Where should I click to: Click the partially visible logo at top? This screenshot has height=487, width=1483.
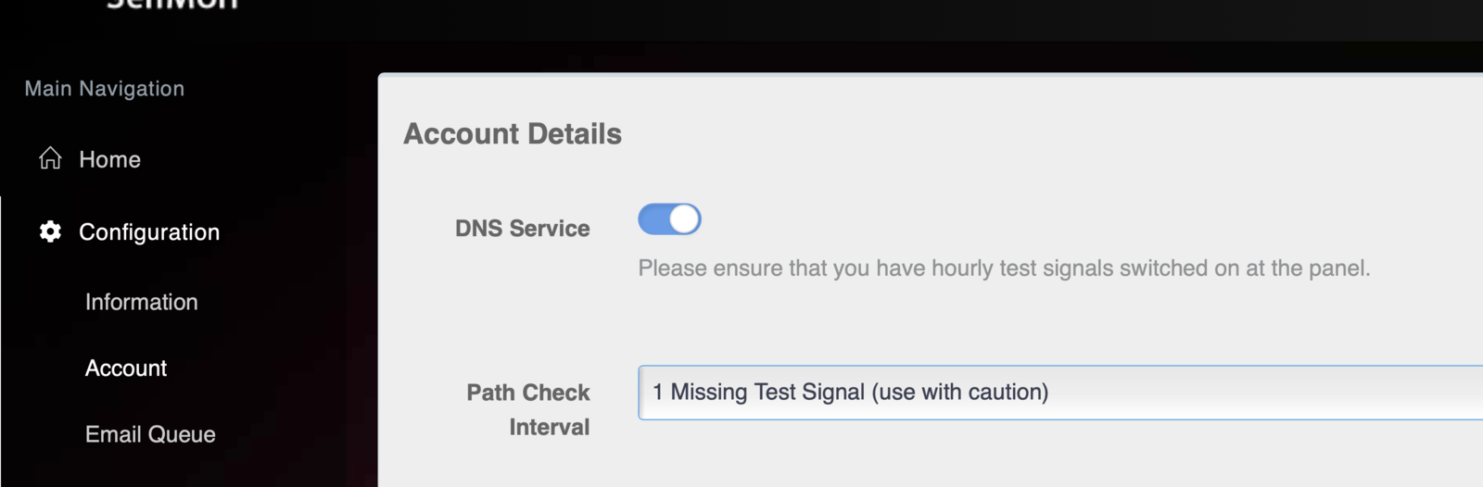pos(172,5)
